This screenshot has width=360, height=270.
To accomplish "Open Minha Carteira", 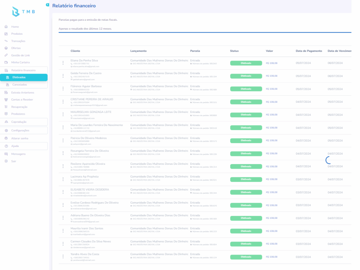I will click(20, 62).
